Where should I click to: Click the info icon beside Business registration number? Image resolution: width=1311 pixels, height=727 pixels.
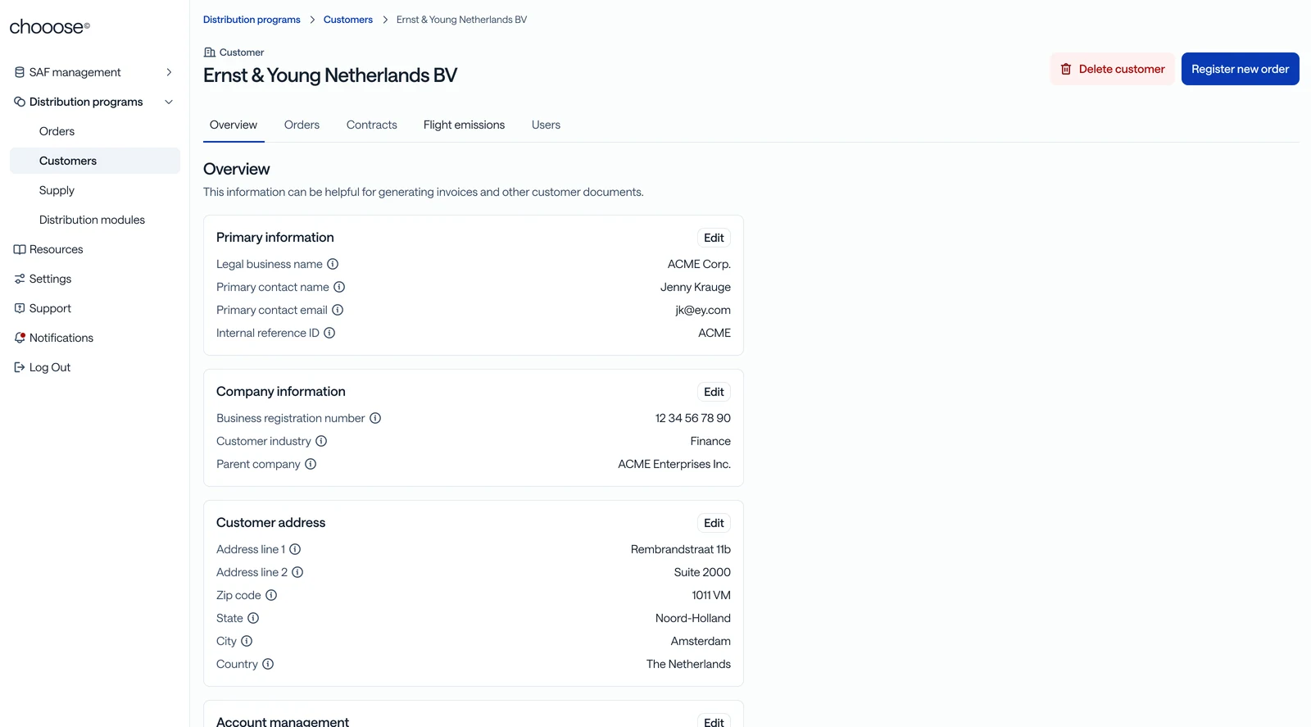375,418
